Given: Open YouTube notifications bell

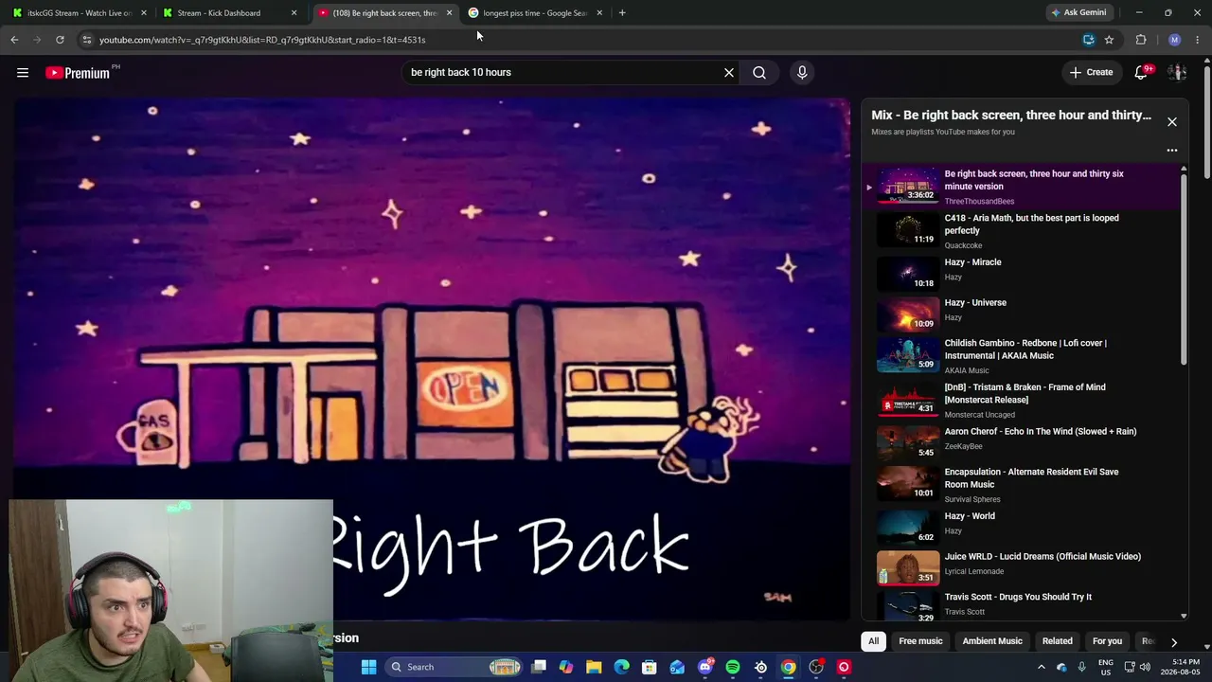Looking at the screenshot, I should pyautogui.click(x=1142, y=72).
